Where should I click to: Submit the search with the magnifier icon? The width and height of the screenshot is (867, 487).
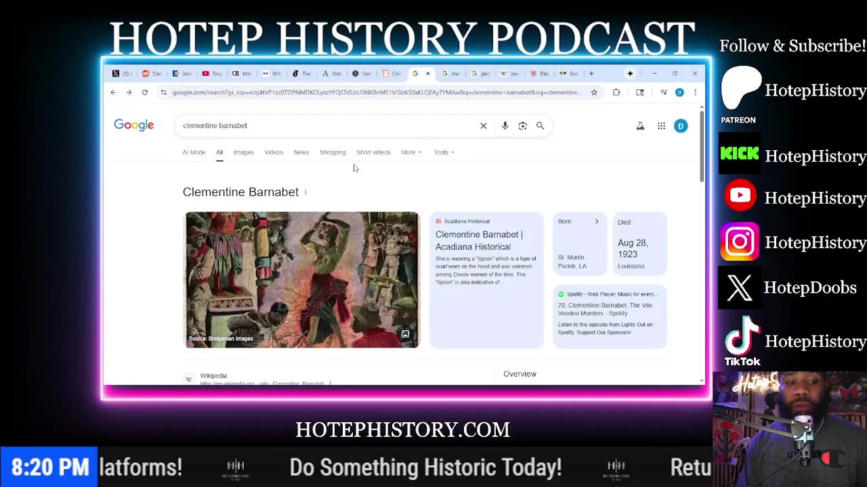coord(540,126)
